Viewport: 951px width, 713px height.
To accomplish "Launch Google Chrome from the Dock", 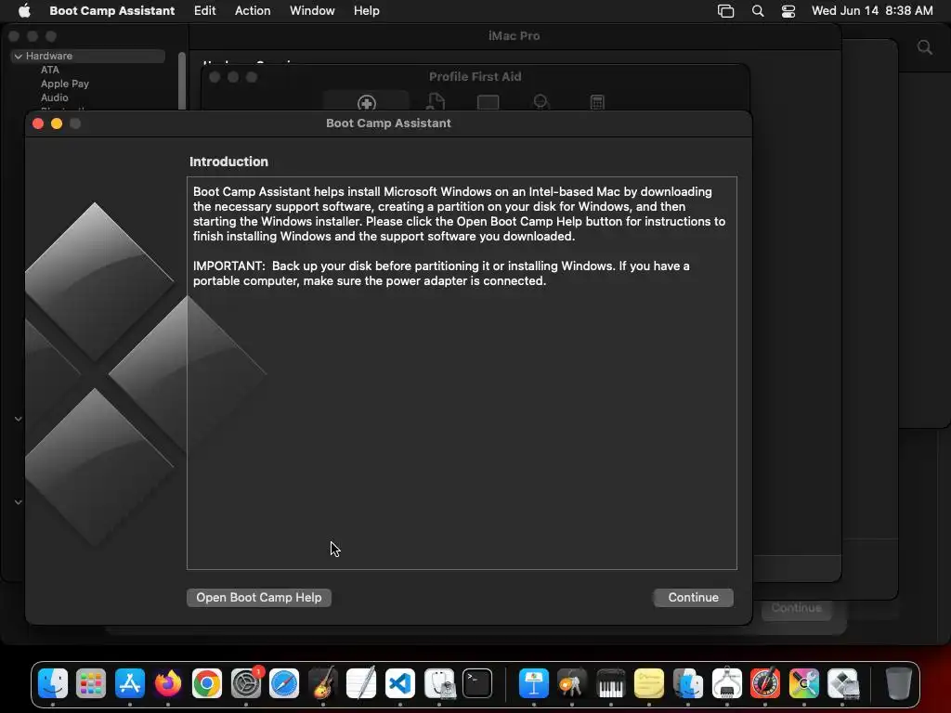I will [x=207, y=683].
